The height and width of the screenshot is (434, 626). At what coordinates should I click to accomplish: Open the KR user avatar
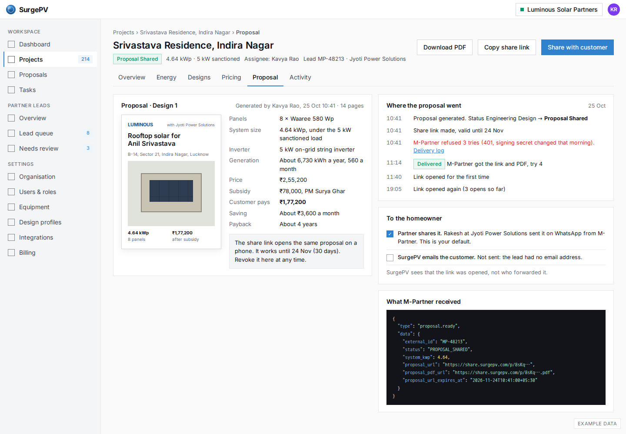click(x=614, y=10)
